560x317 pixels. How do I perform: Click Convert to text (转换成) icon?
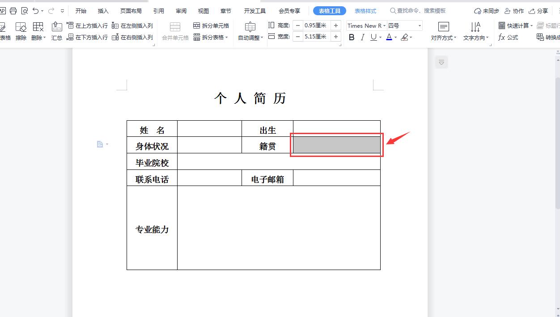(x=548, y=38)
